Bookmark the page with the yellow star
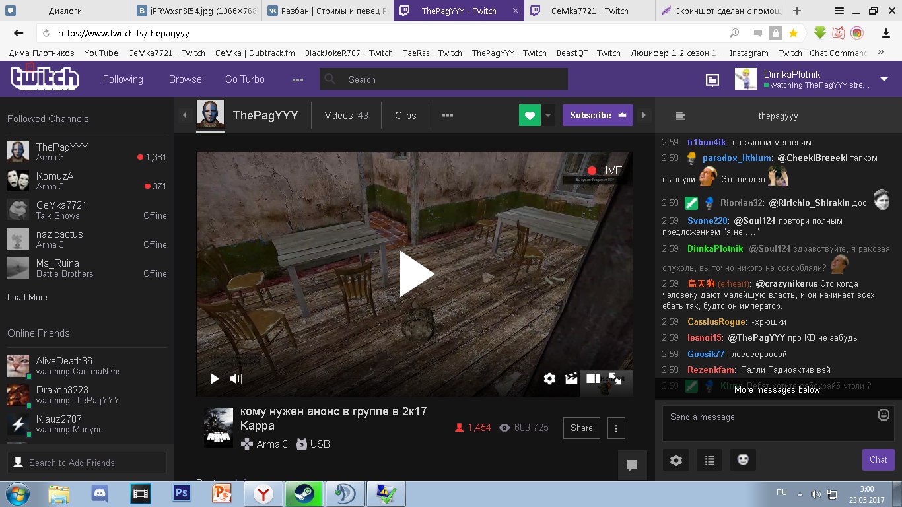The width and height of the screenshot is (902, 507). click(794, 33)
